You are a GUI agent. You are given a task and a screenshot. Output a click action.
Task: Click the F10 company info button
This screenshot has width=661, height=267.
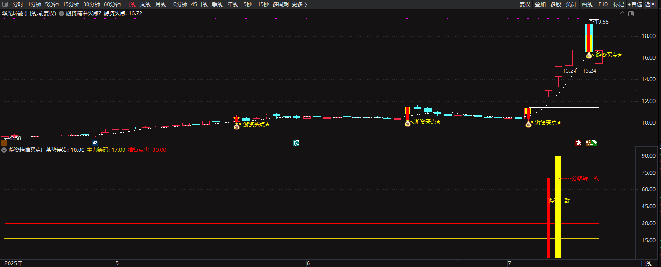[x=603, y=4]
